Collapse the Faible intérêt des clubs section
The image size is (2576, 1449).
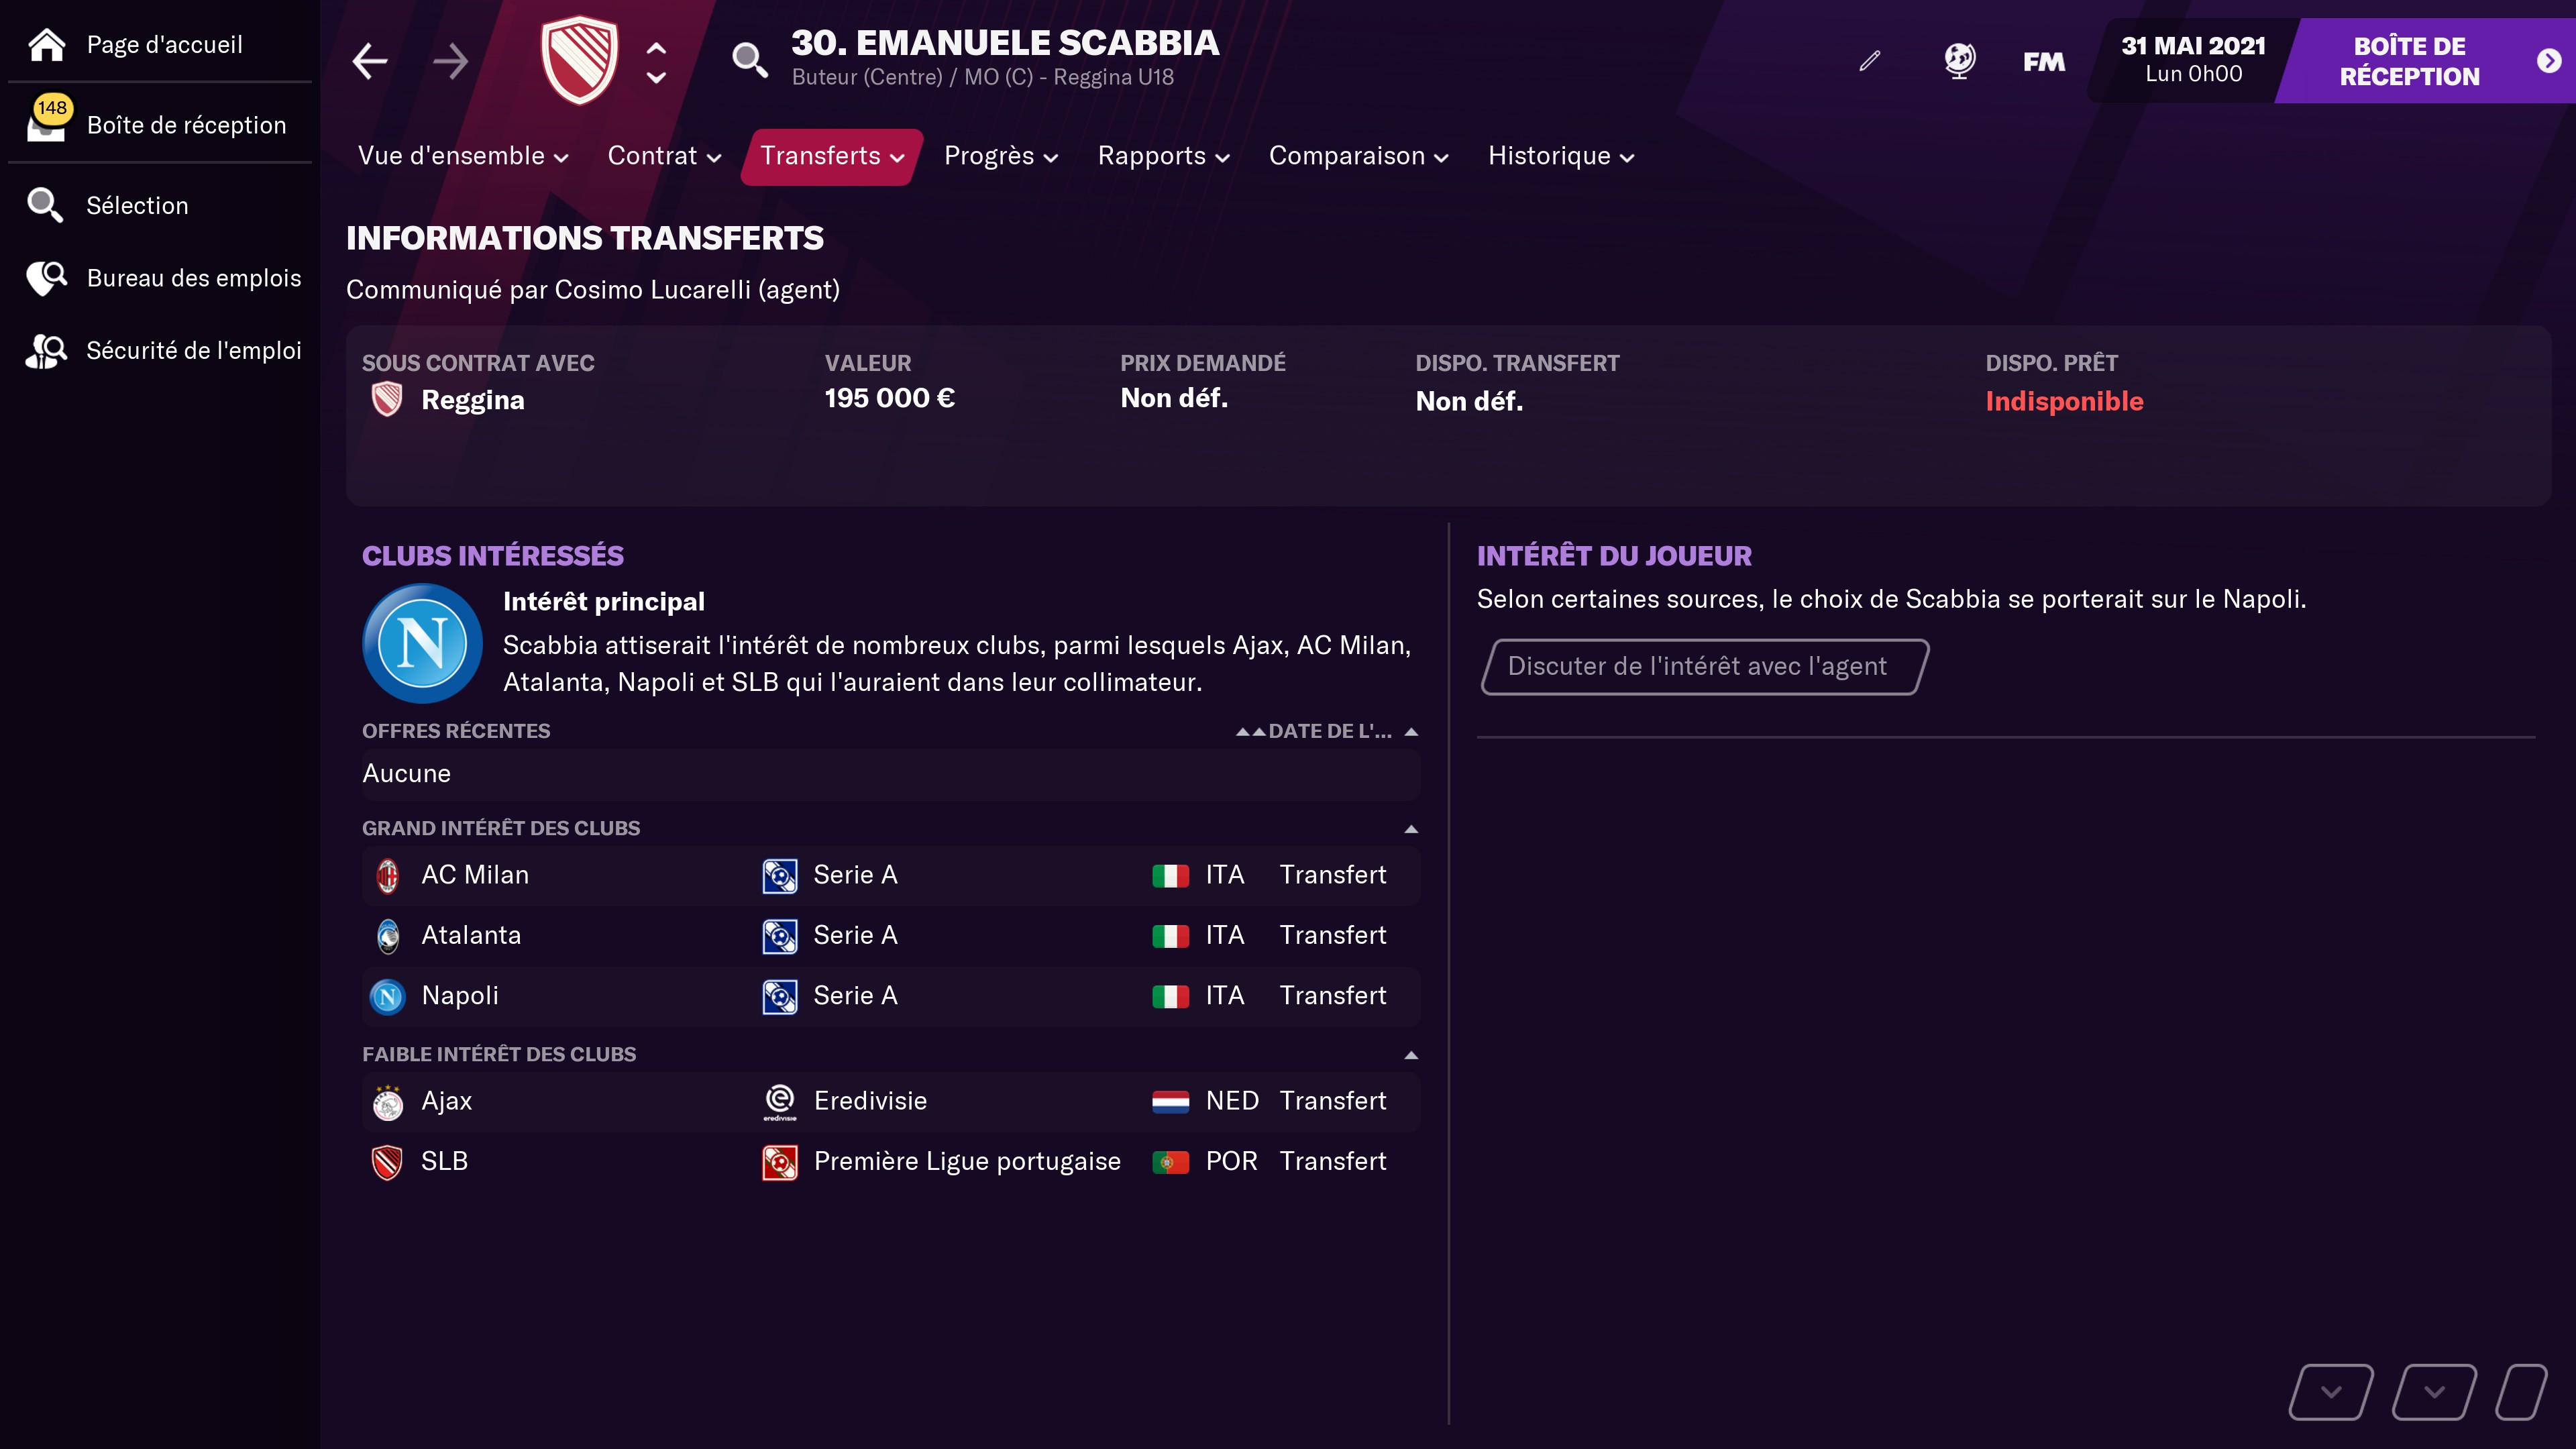coord(1411,1055)
